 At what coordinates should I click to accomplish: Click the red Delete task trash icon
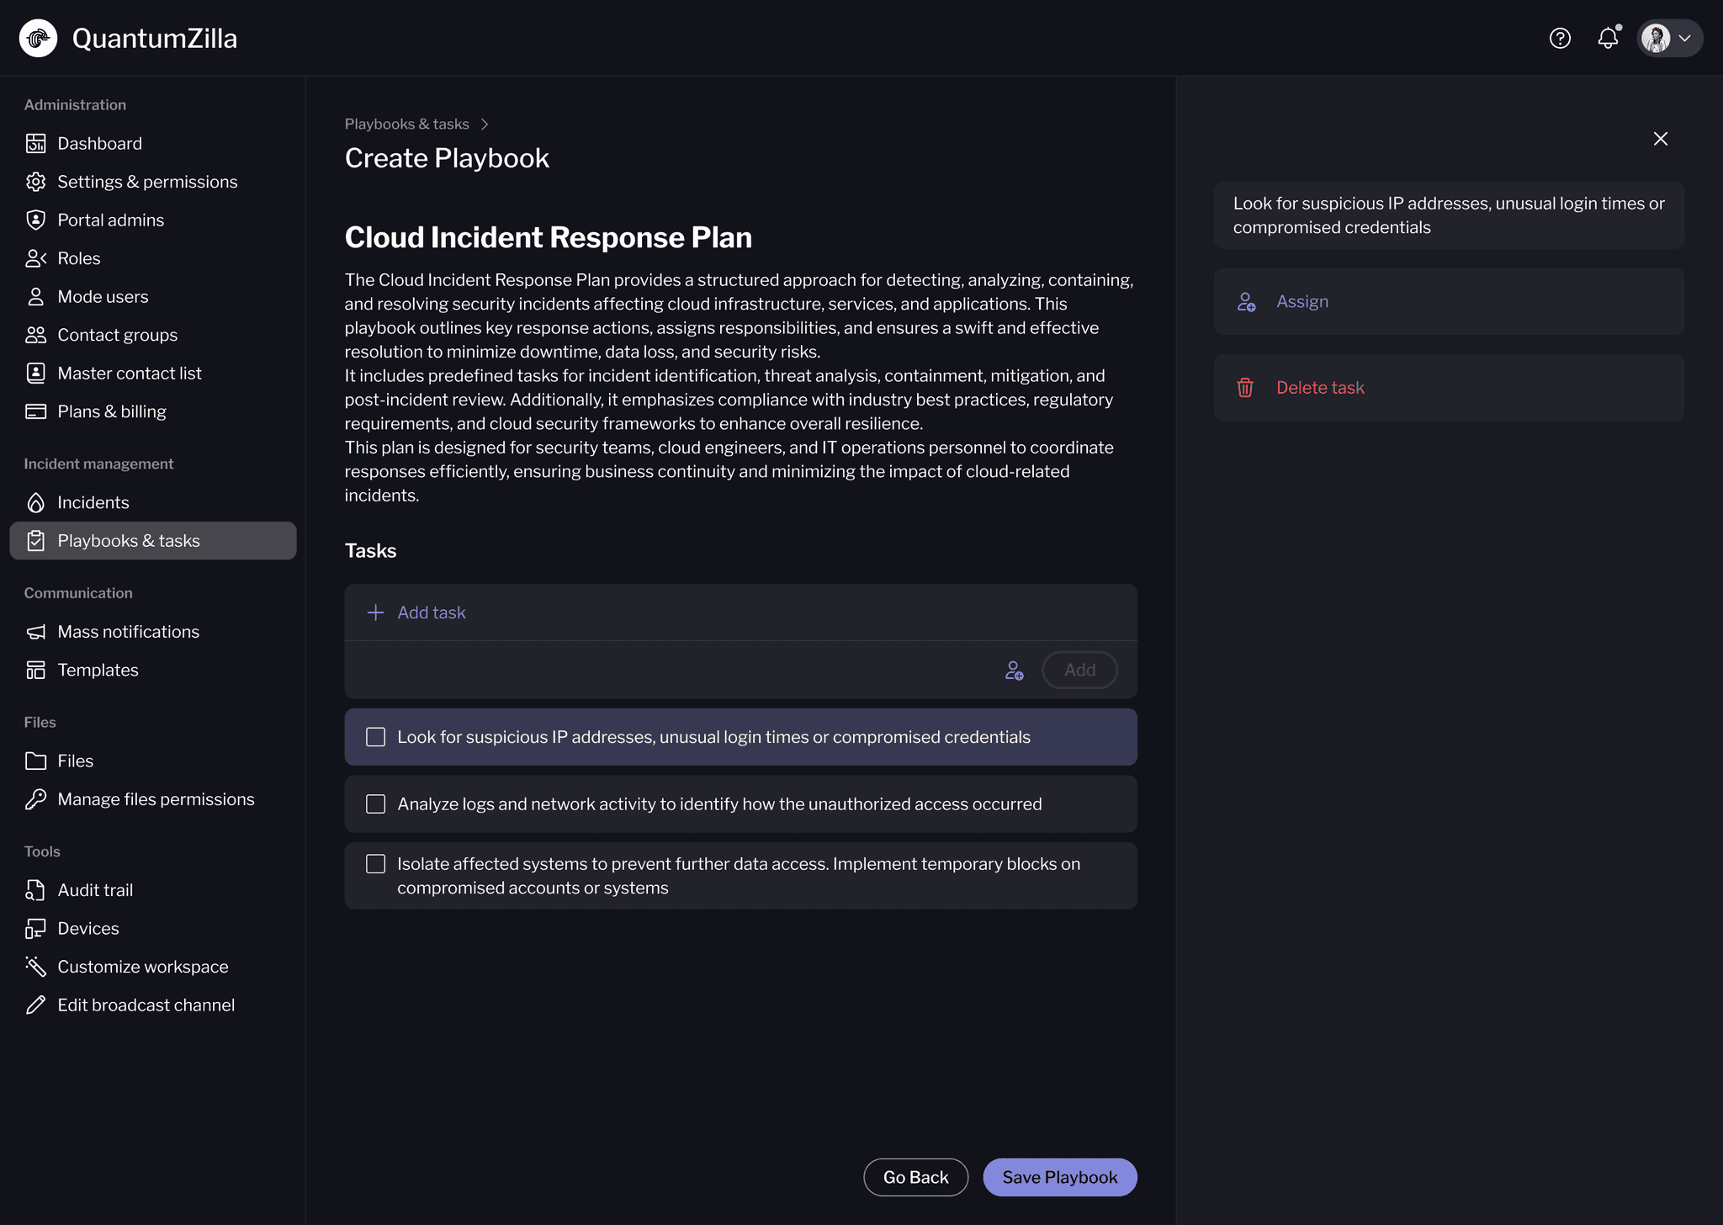[1245, 388]
